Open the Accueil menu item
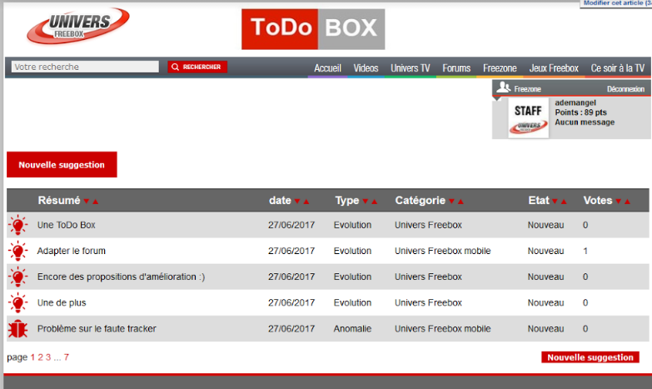This screenshot has width=652, height=389. point(327,68)
